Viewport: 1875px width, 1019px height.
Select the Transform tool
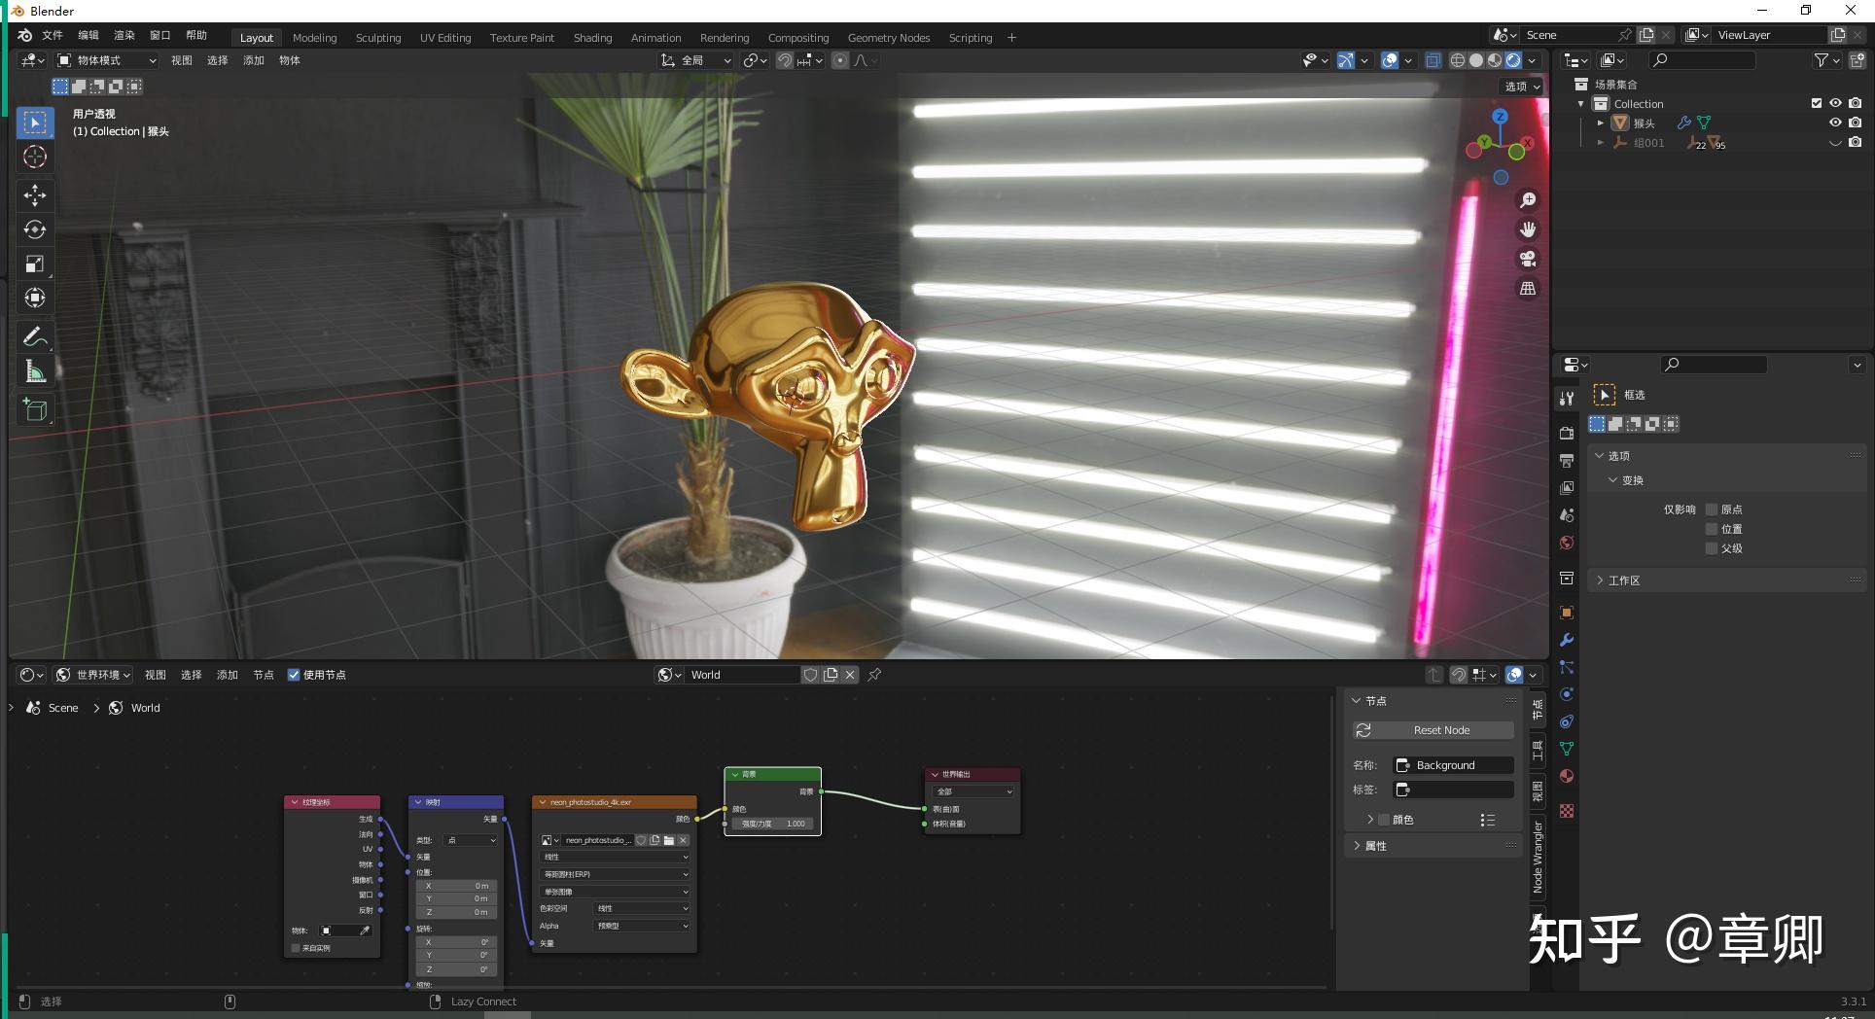click(x=35, y=298)
